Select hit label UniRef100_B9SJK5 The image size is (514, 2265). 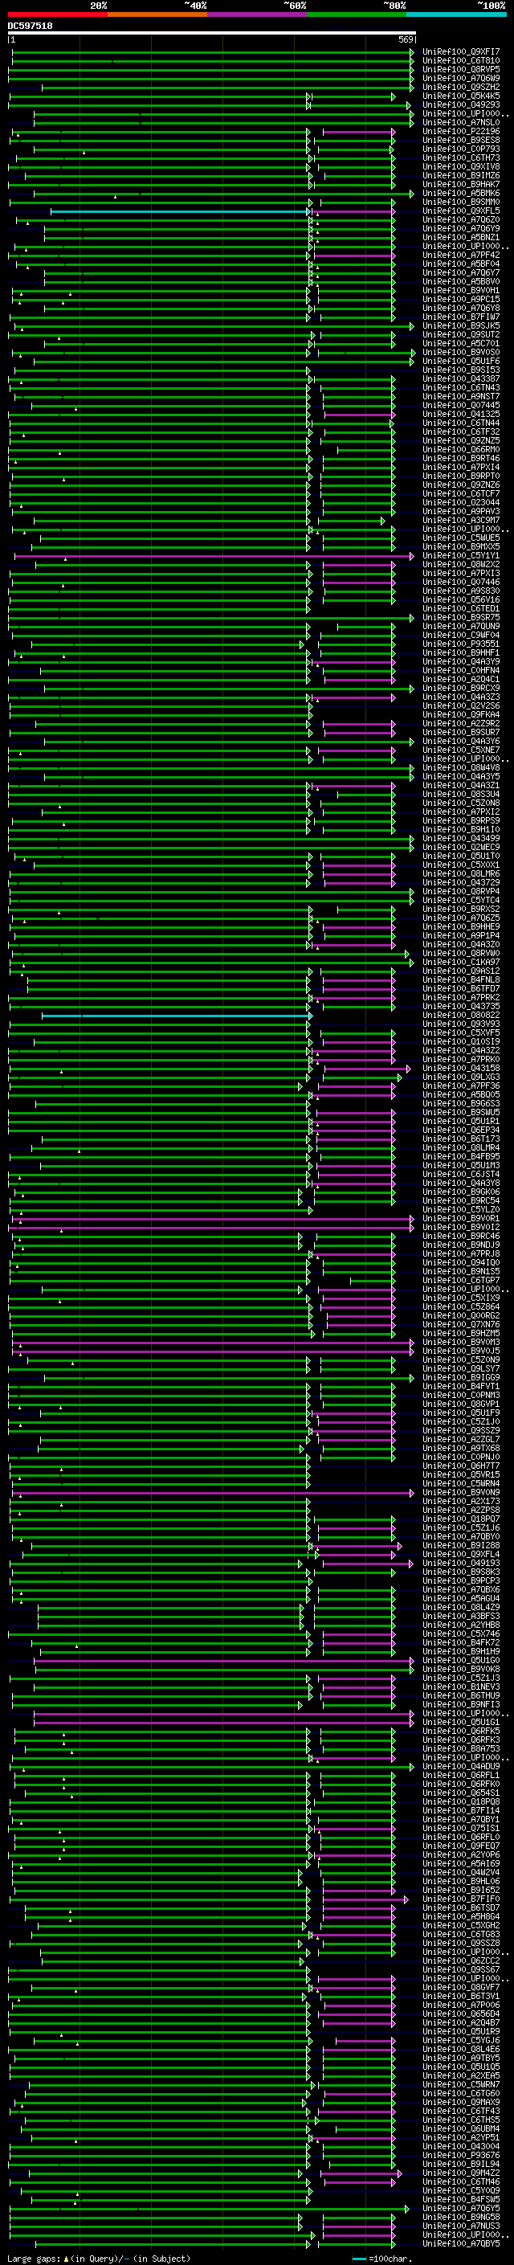(461, 325)
